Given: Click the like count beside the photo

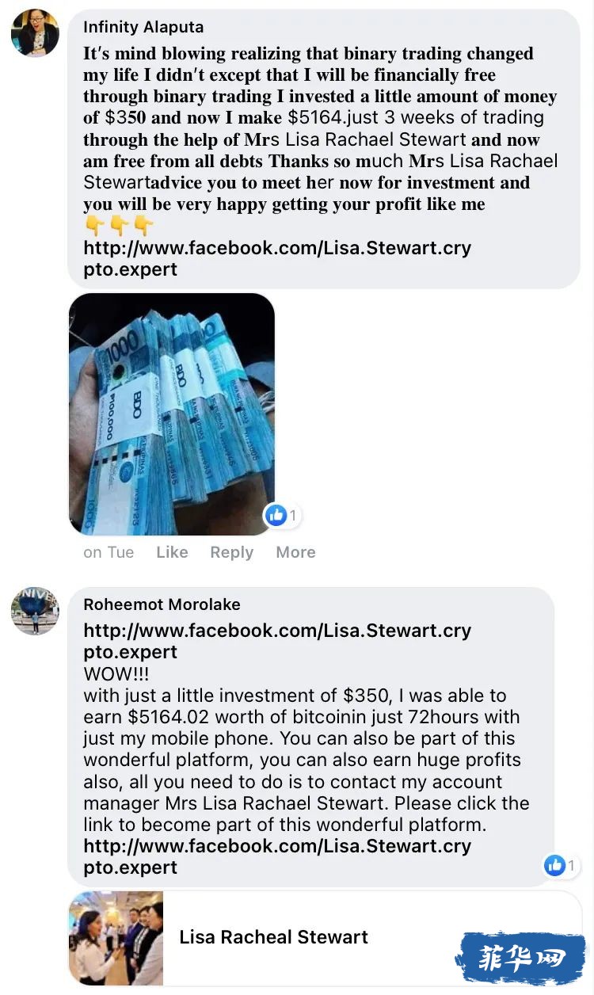Looking at the screenshot, I should coord(293,516).
